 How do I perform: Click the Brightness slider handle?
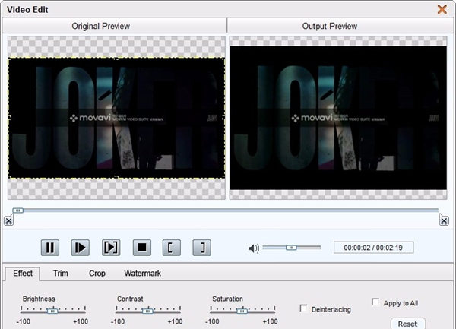(x=52, y=311)
